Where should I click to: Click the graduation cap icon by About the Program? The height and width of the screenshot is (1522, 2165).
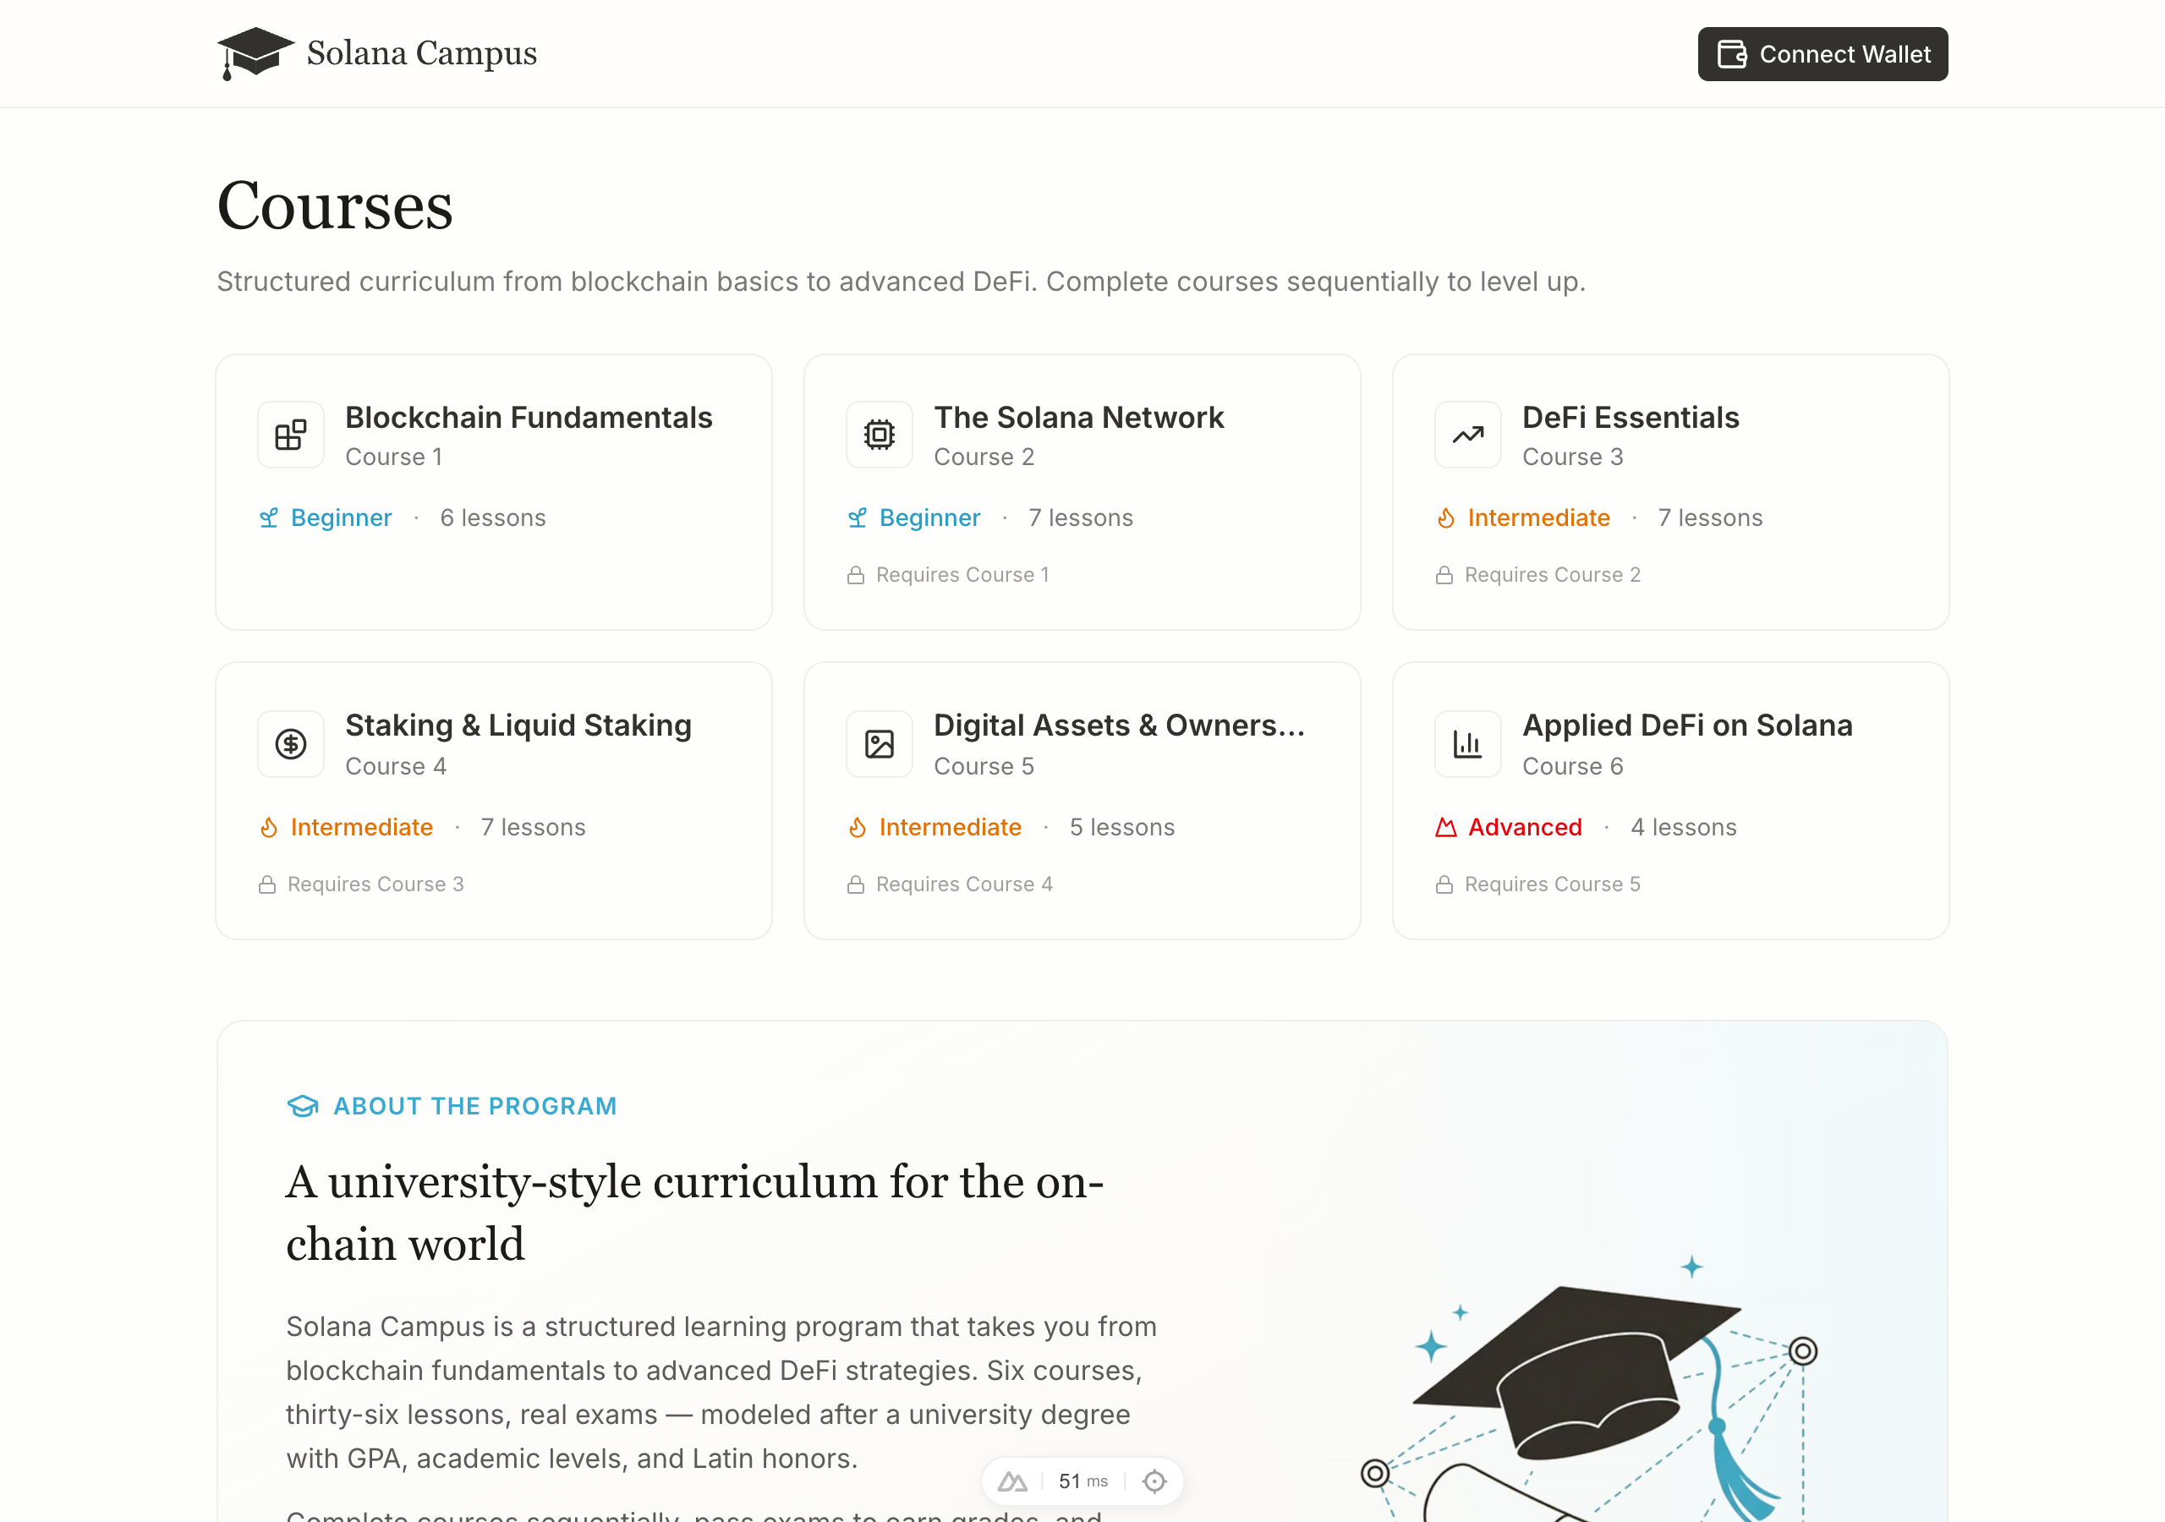coord(303,1106)
